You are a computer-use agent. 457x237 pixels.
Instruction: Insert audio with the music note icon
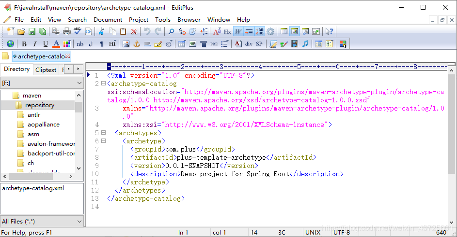pos(305,44)
